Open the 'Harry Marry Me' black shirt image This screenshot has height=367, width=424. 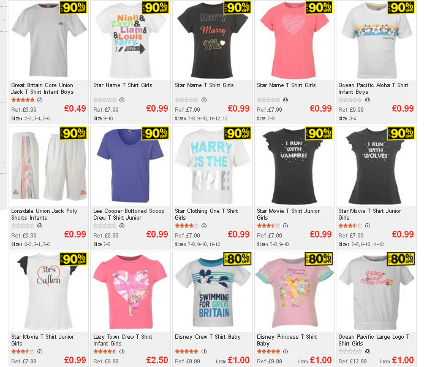[213, 40]
